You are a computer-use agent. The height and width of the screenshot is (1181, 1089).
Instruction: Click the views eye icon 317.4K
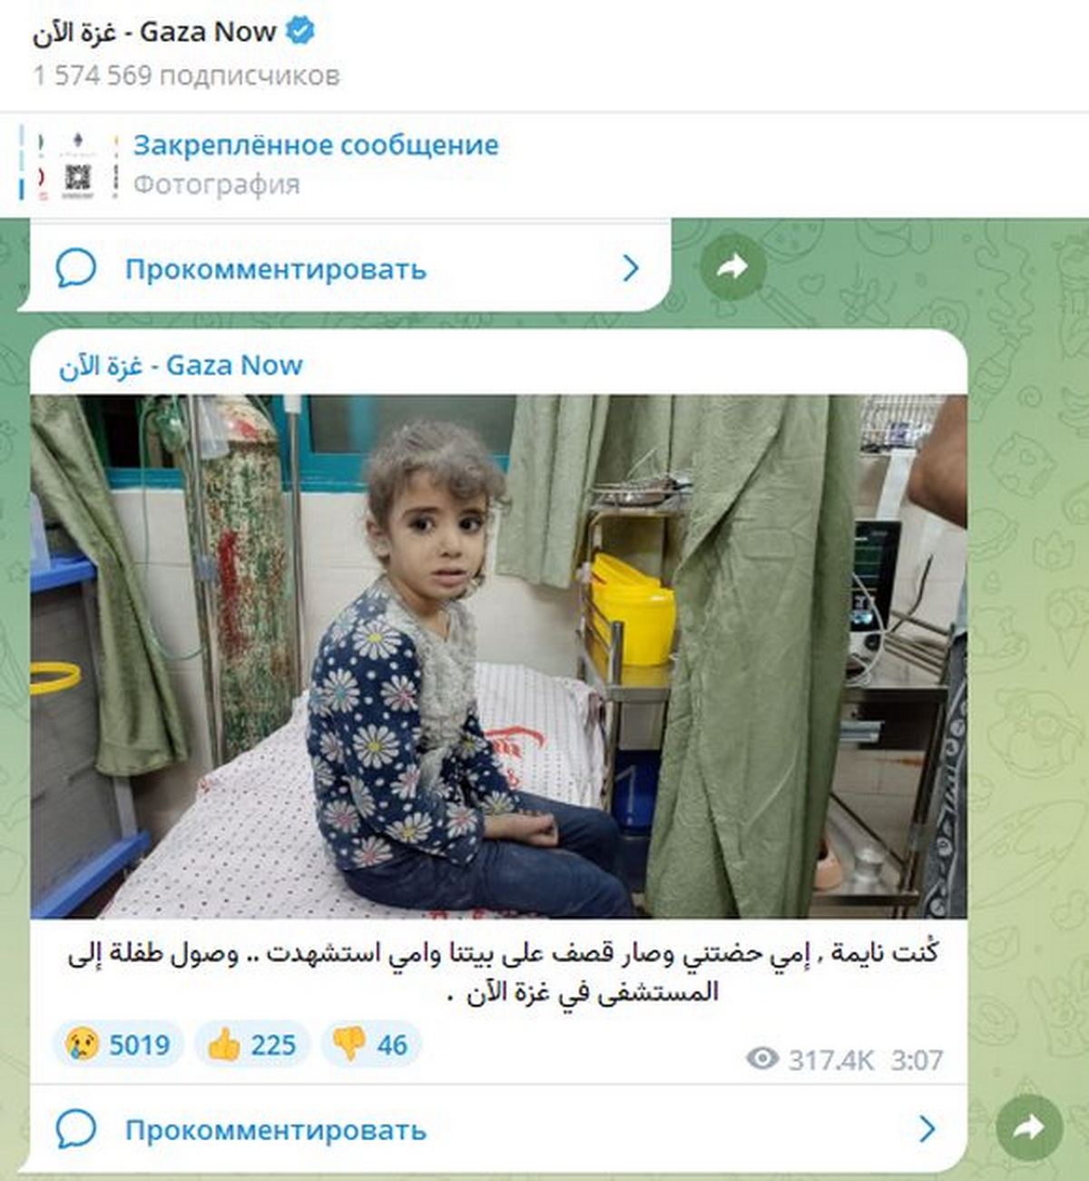coord(762,1058)
